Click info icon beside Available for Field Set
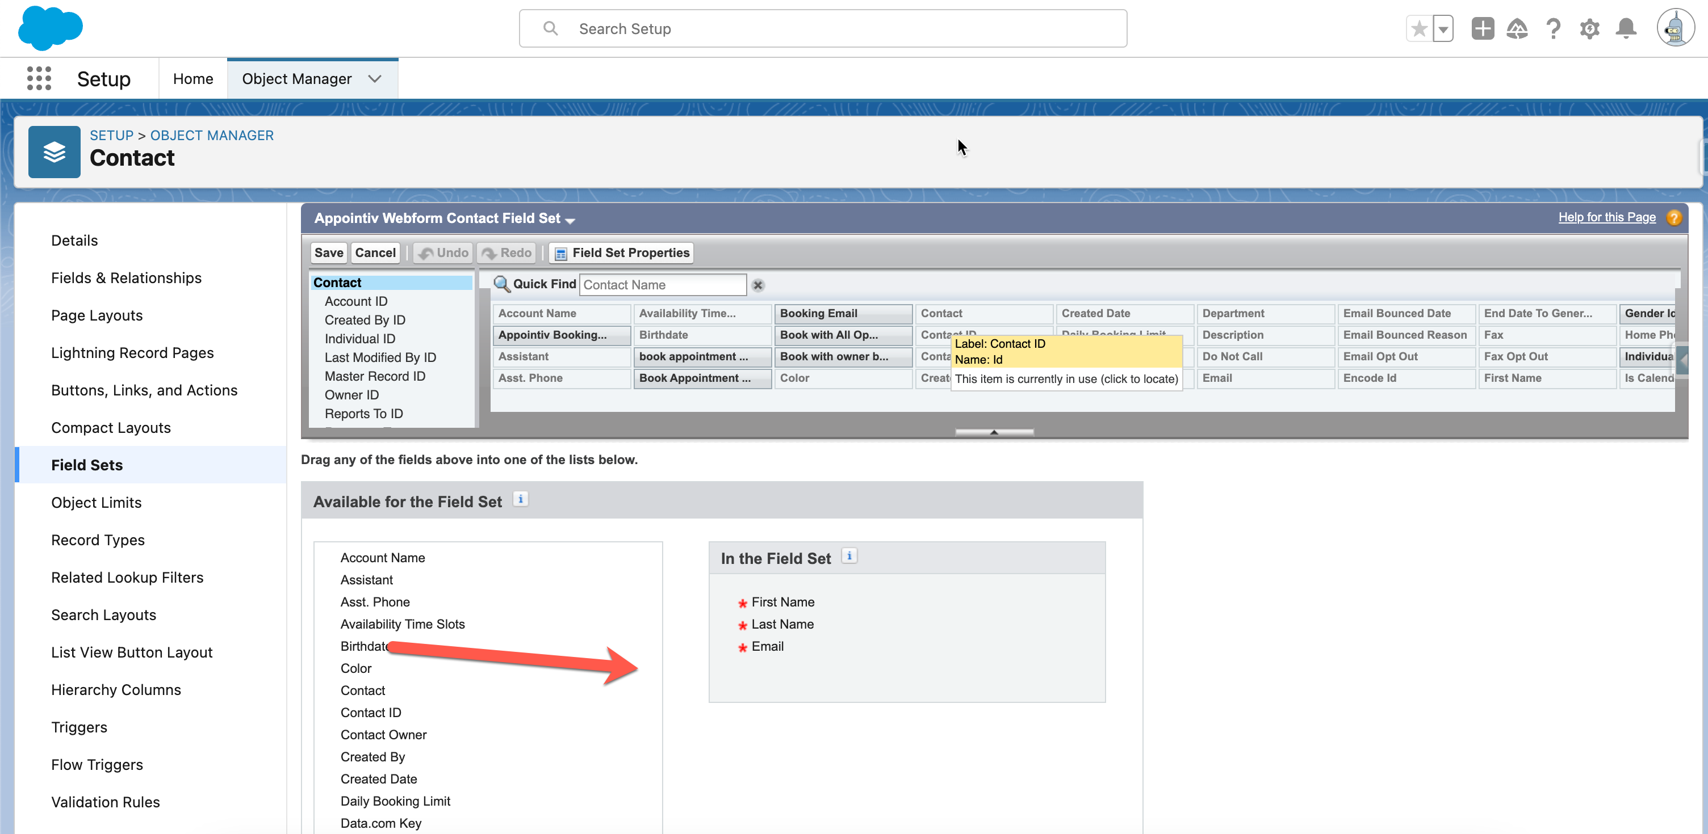Image resolution: width=1708 pixels, height=834 pixels. (x=521, y=499)
